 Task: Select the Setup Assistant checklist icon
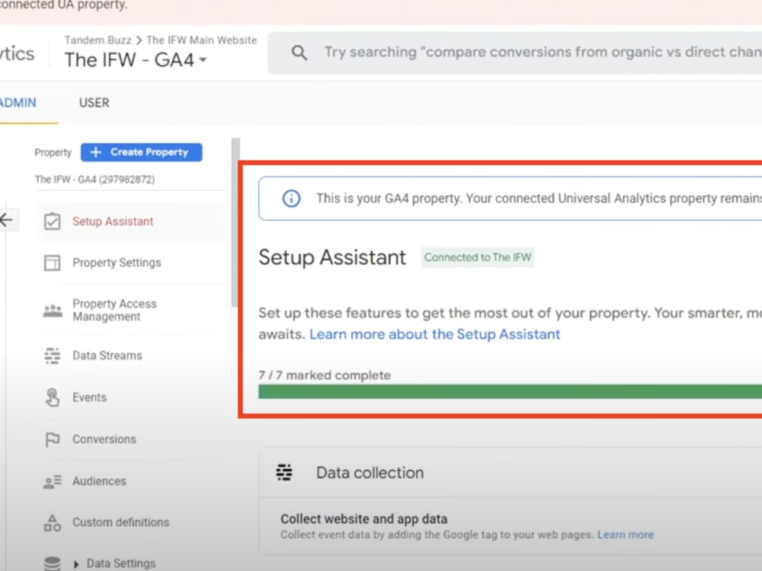(53, 220)
